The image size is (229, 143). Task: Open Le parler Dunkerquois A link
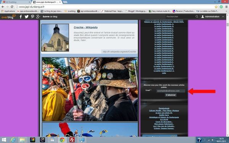tap(164, 24)
